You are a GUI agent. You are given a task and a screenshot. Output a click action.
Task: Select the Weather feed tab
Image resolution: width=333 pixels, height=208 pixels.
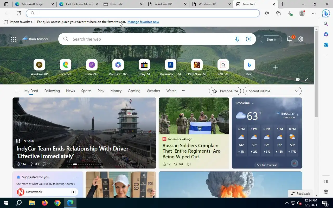click(153, 91)
